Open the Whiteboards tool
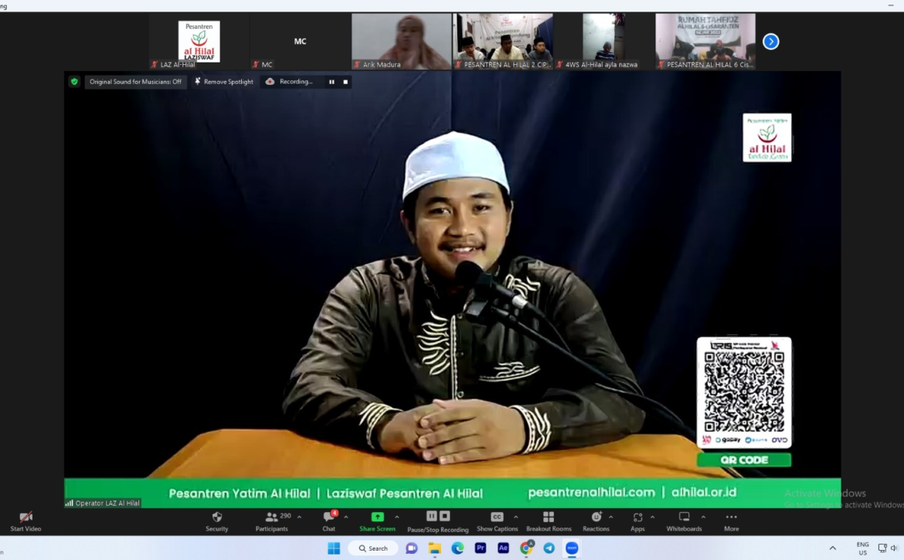 [x=684, y=517]
